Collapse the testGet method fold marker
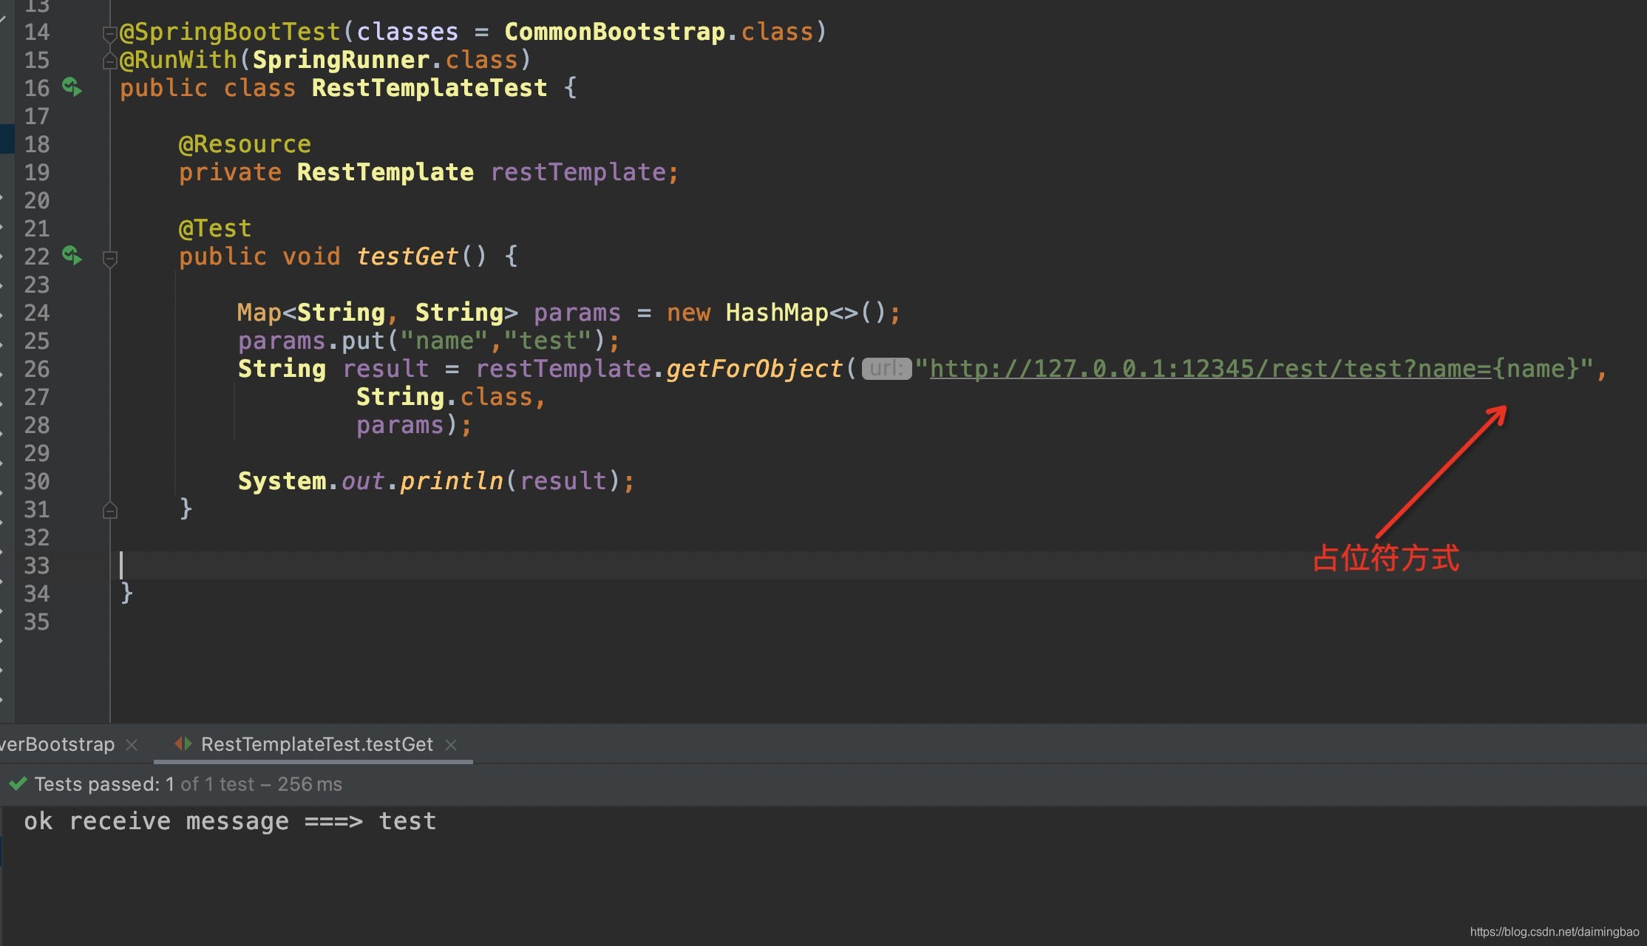This screenshot has height=946, width=1647. 110,259
